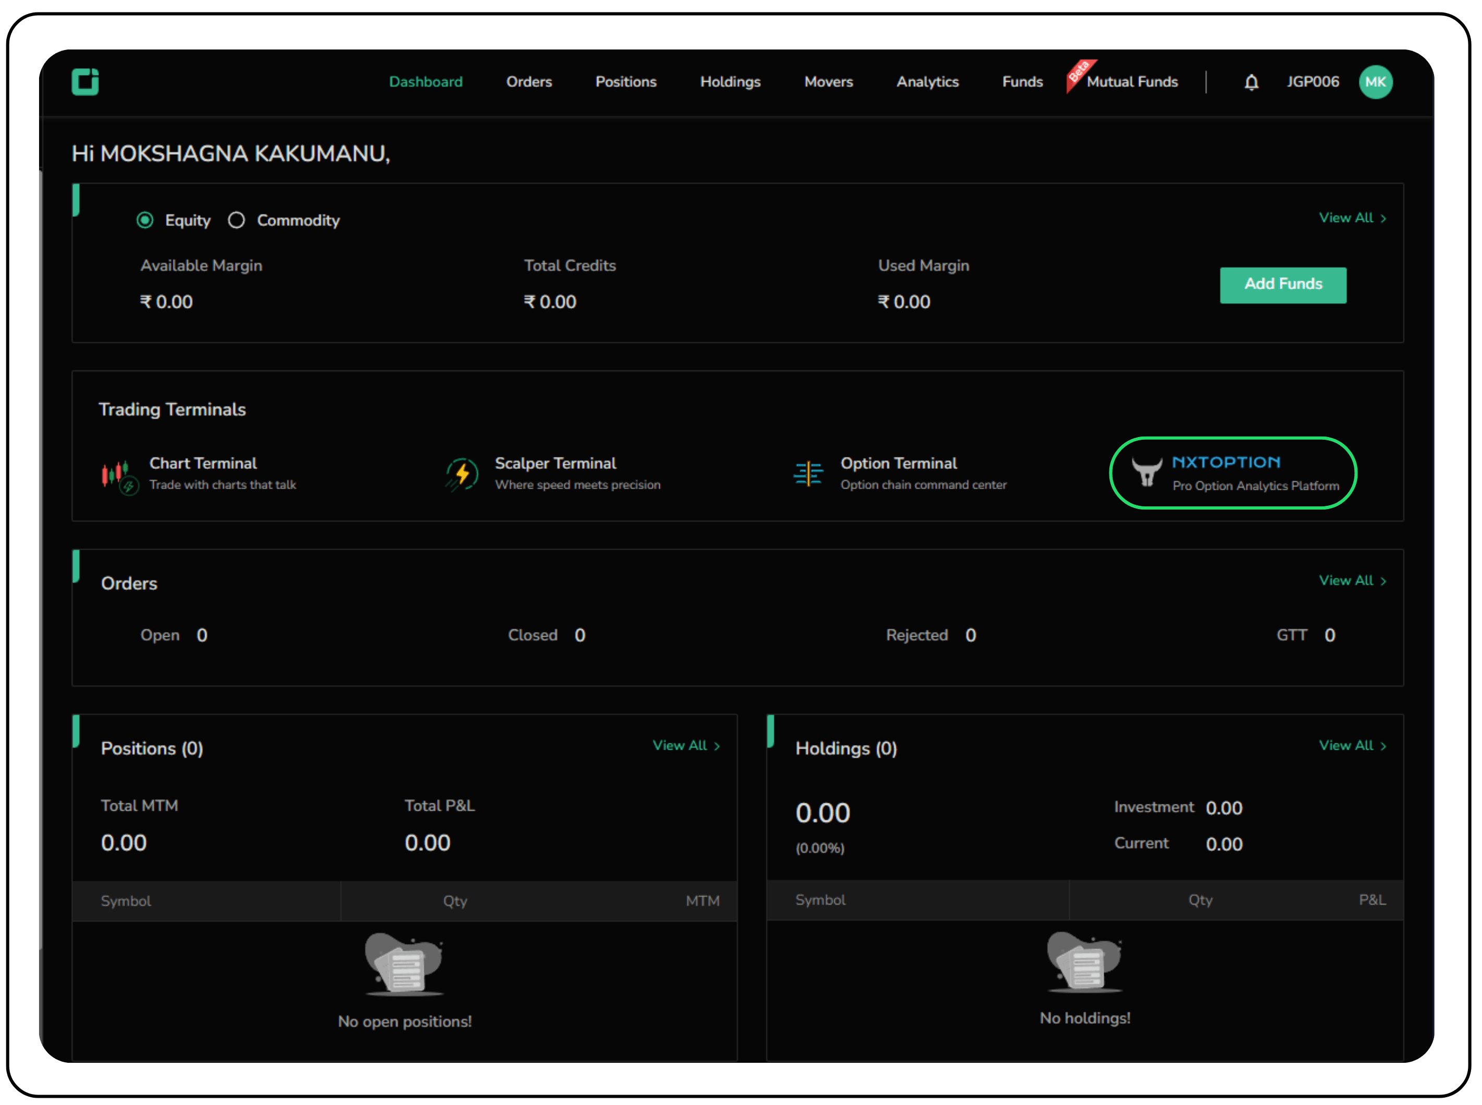Select the Equity radio button
Screen dimensions: 1482x1105
point(144,220)
